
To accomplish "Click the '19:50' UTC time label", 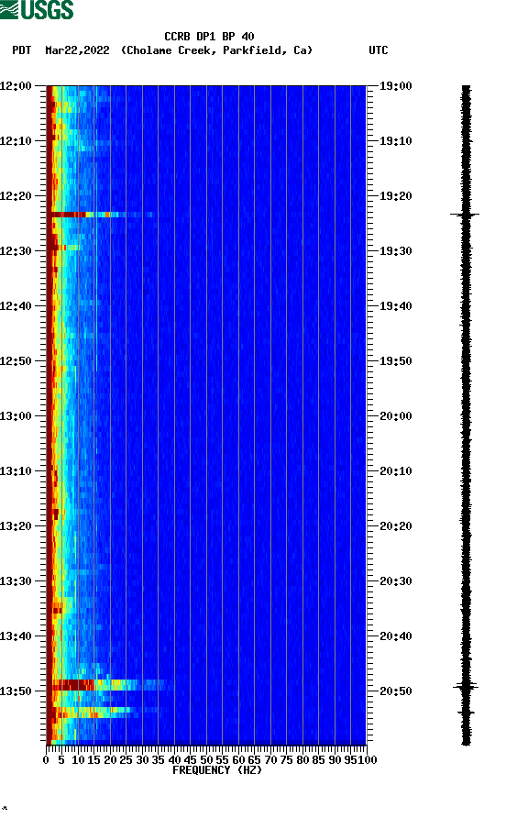I will pos(395,361).
